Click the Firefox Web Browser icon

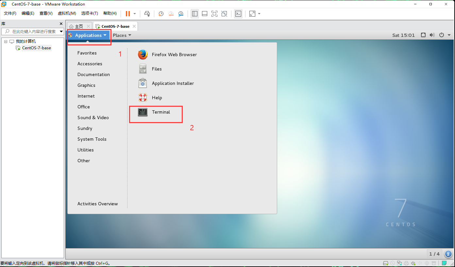(143, 55)
